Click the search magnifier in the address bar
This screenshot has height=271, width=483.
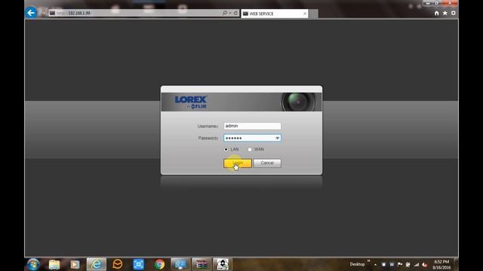(x=225, y=14)
